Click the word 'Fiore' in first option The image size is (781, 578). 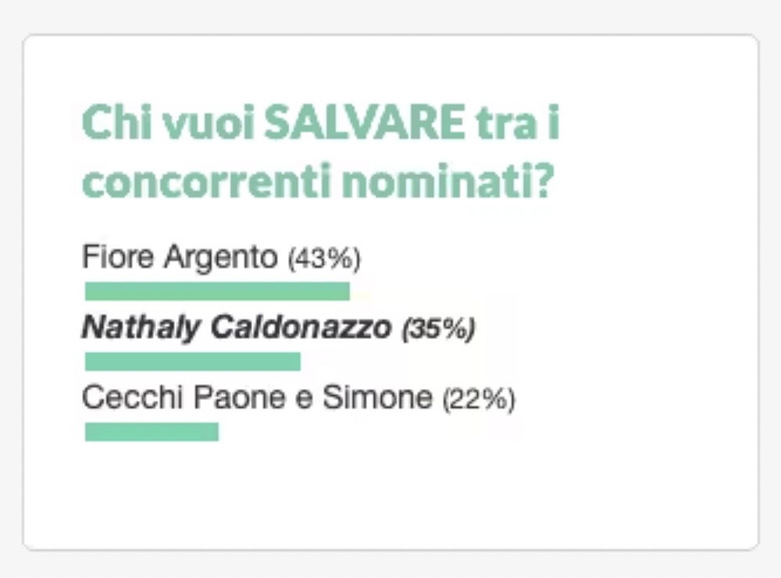tap(118, 257)
